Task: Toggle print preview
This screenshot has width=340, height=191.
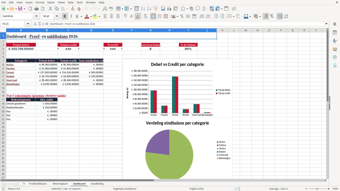Action: tap(42, 9)
